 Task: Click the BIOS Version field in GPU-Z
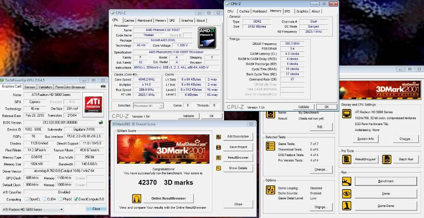tap(60, 123)
